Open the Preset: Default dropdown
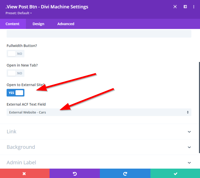200x178 pixels. coord(19,13)
